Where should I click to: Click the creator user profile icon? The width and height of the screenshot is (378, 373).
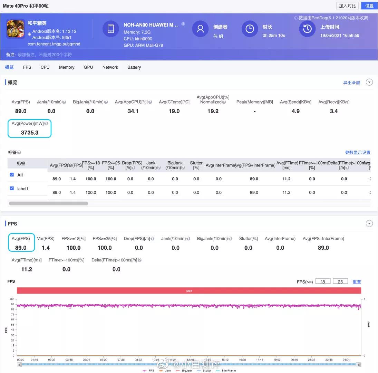[200, 29]
